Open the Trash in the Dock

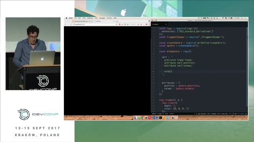176,118
